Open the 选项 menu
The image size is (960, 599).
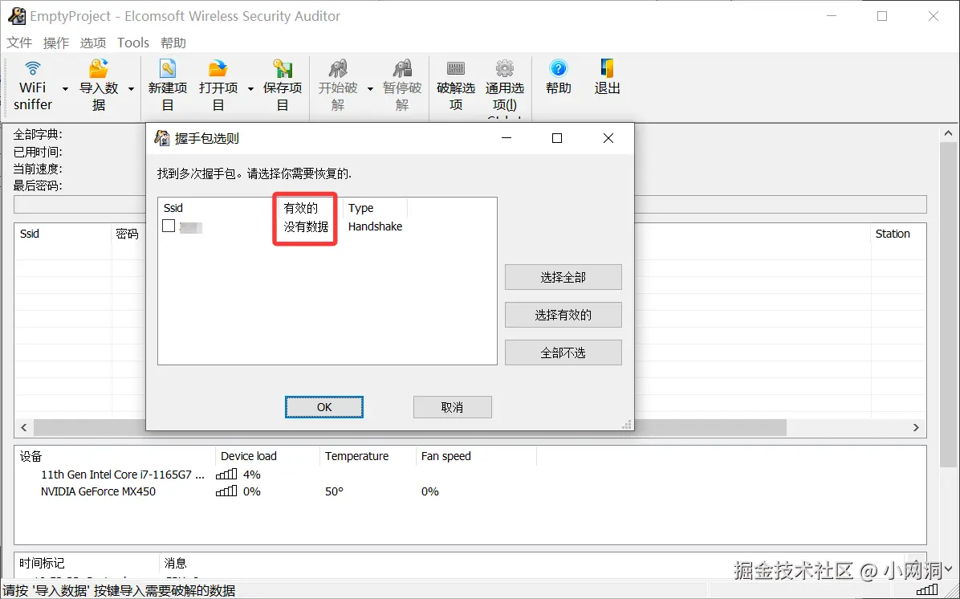[x=92, y=43]
